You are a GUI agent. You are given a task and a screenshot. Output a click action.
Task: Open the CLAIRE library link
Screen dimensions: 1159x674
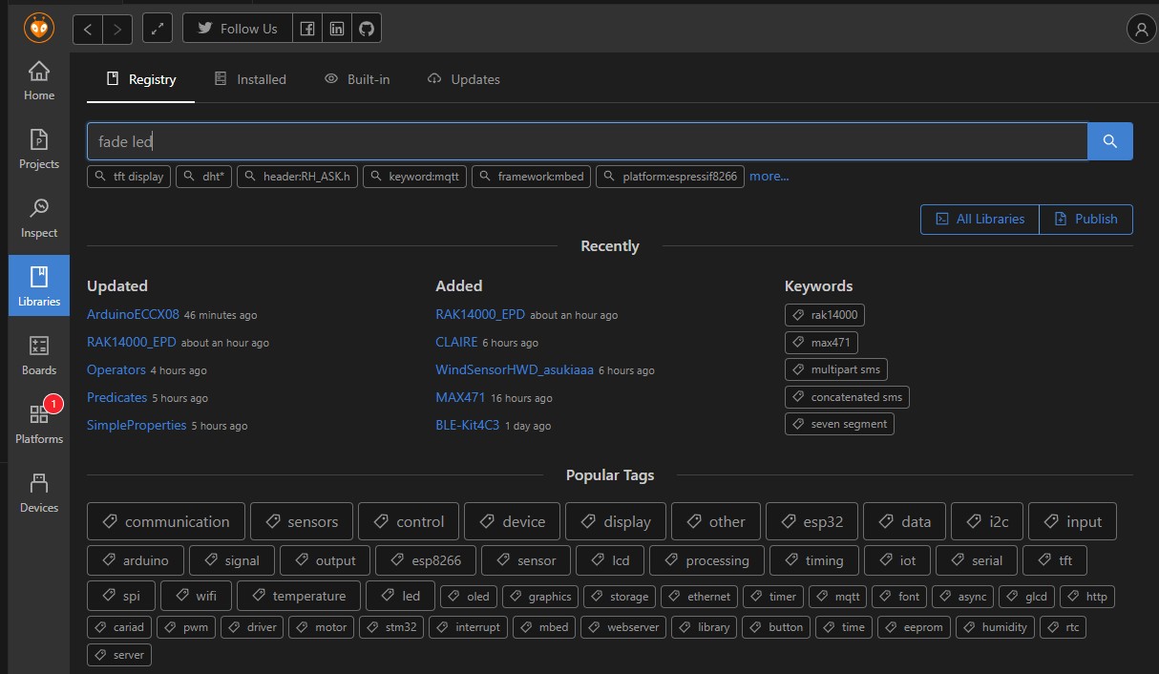[456, 342]
